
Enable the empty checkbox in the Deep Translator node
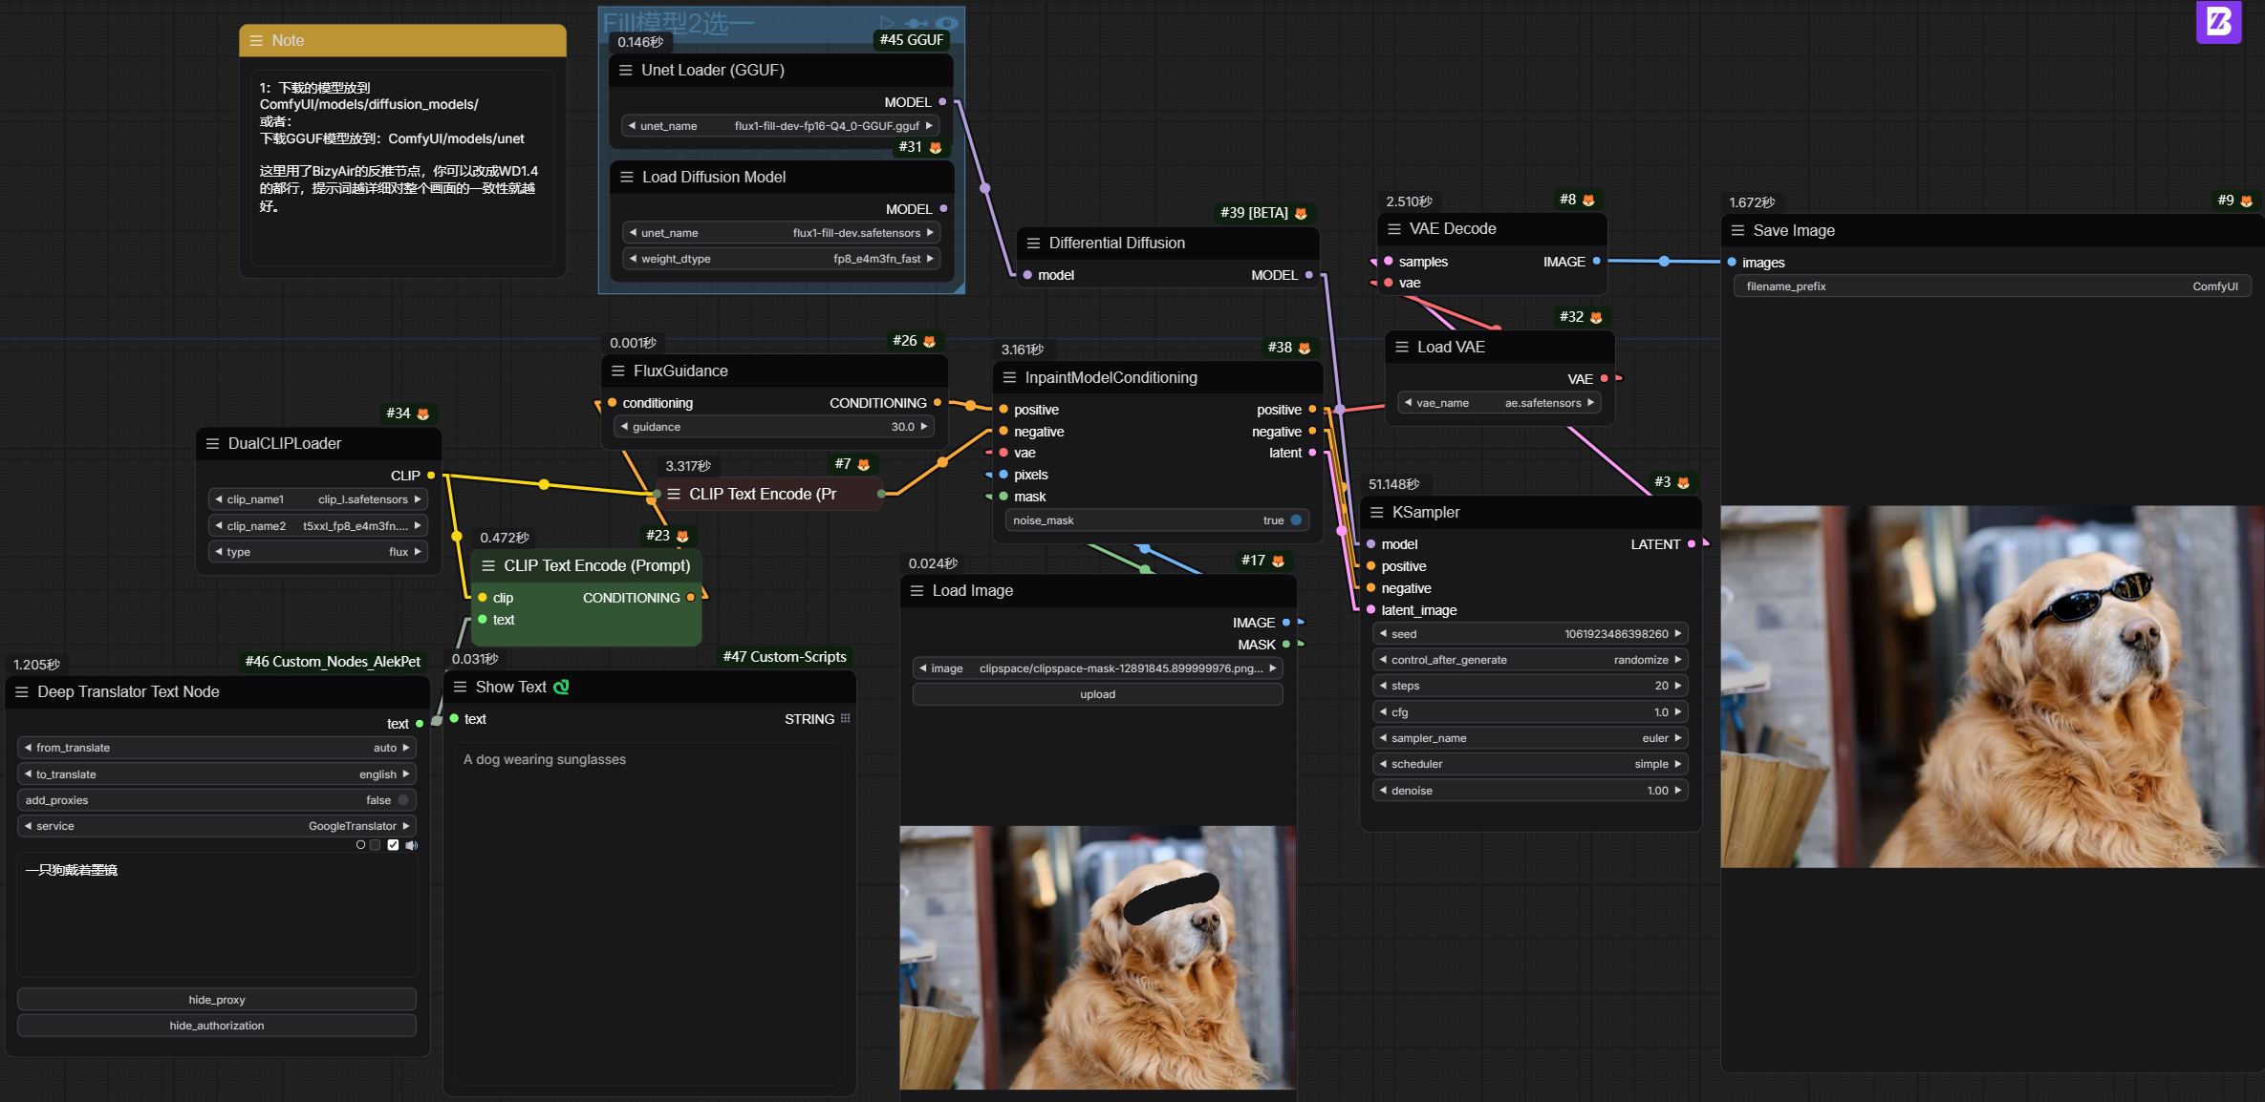point(375,845)
